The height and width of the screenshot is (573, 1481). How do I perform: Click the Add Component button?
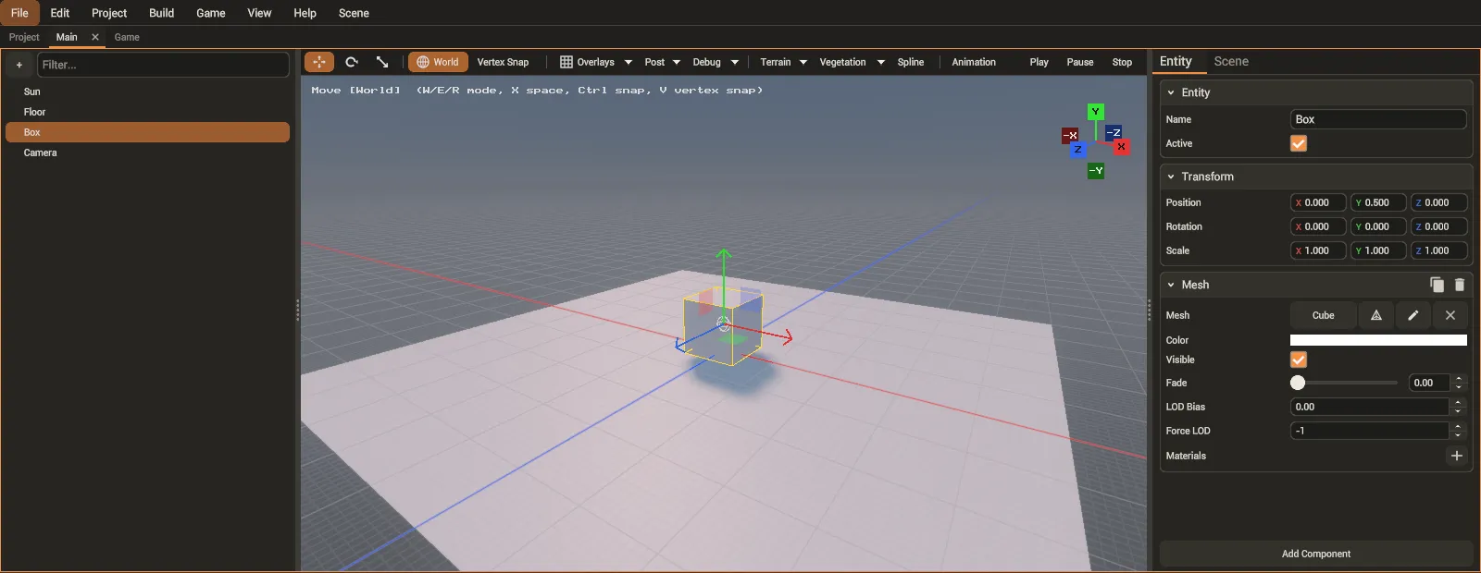(x=1315, y=554)
